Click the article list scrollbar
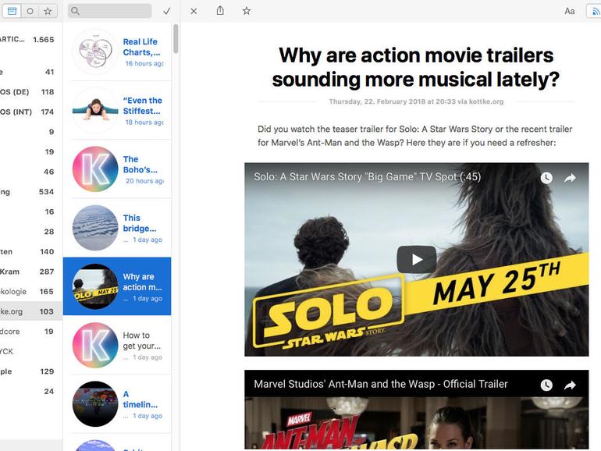This screenshot has height=451, width=601. (x=176, y=39)
